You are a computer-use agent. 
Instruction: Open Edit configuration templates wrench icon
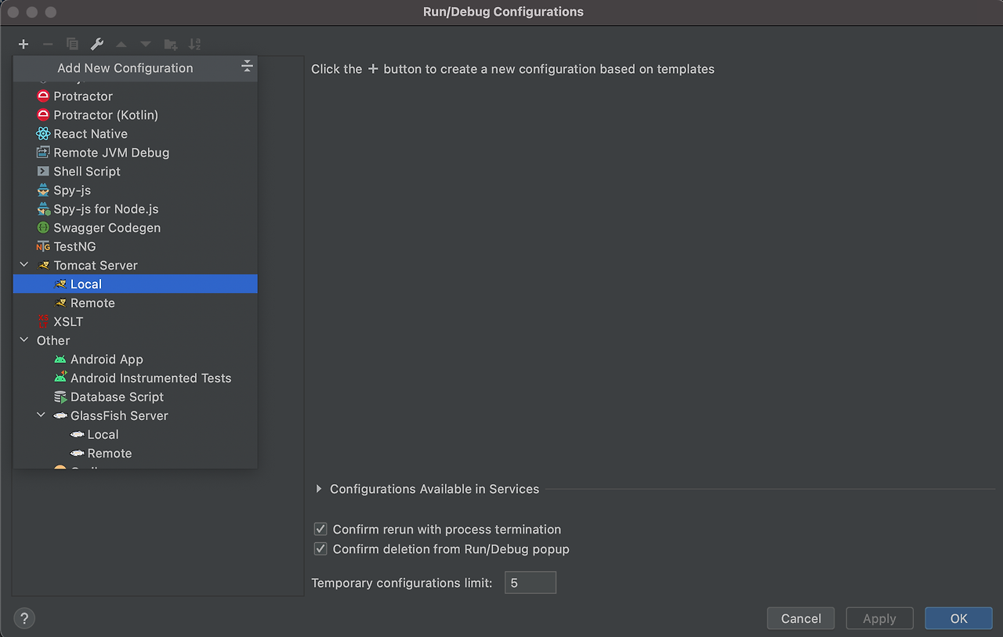(96, 44)
